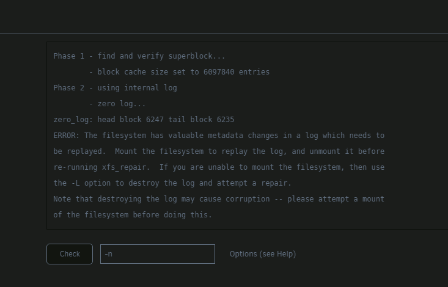
Task: Click the Options (see Help) label
Action: (263, 254)
